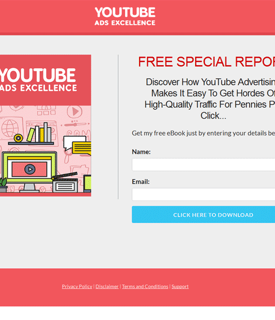The height and width of the screenshot is (320, 275).
Task: Click the potted plant on the cover
Action: (3, 185)
